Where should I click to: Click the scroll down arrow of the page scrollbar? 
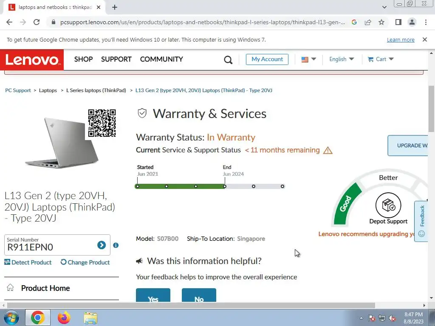point(432,298)
